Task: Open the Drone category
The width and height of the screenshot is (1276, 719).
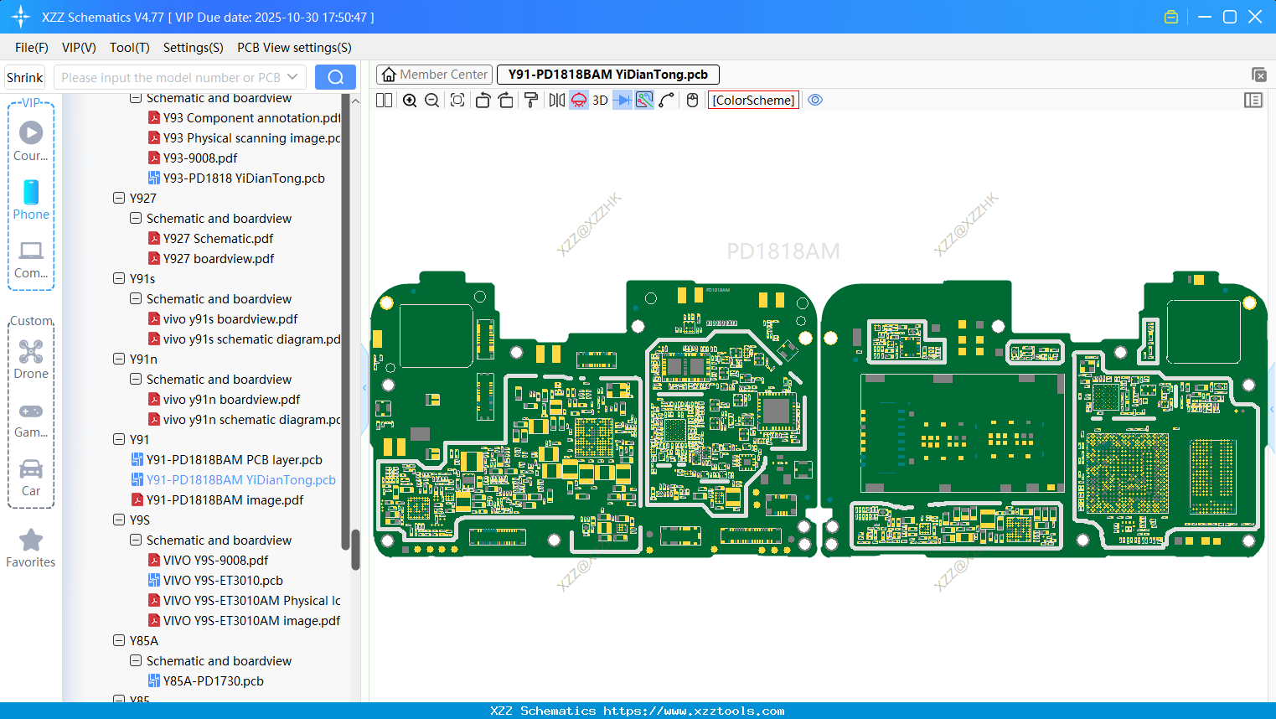Action: (31, 359)
